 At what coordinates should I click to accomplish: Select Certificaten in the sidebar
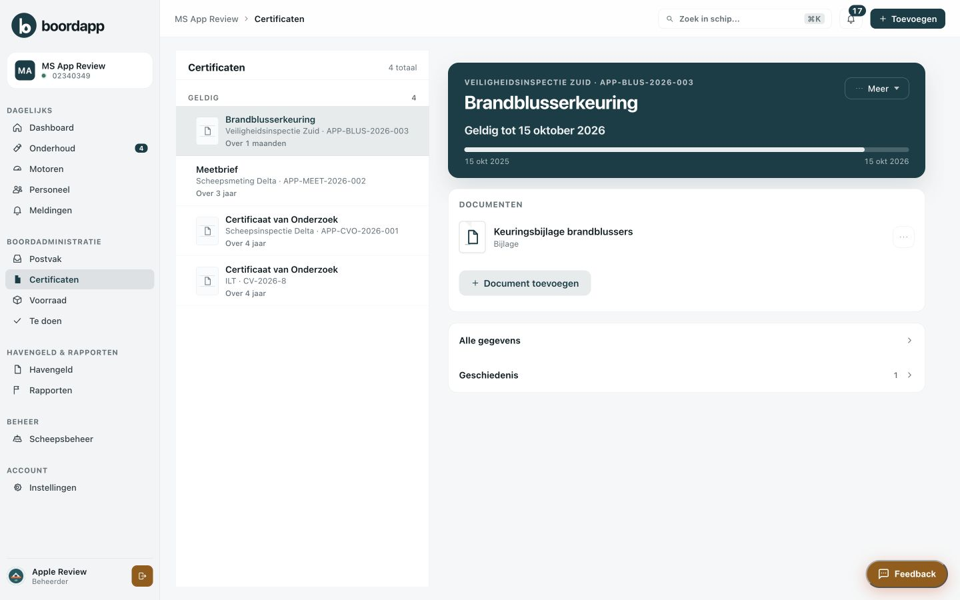click(80, 280)
